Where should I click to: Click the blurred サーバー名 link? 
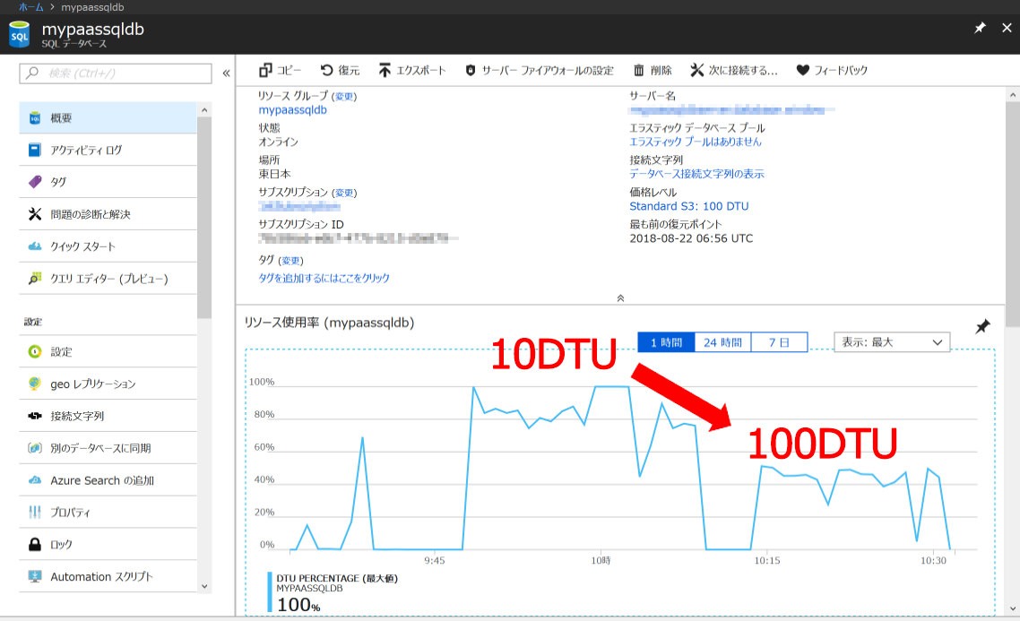coord(731,110)
